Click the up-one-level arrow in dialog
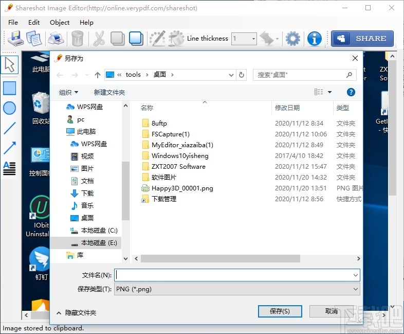The image size is (404, 334). click(97, 75)
